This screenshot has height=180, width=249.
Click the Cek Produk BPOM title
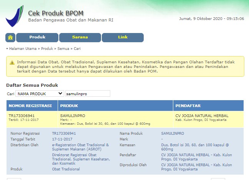click(56, 13)
